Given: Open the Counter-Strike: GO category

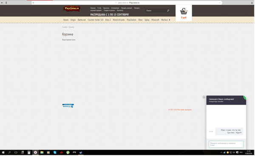Looking at the screenshot, I should click(96, 20).
